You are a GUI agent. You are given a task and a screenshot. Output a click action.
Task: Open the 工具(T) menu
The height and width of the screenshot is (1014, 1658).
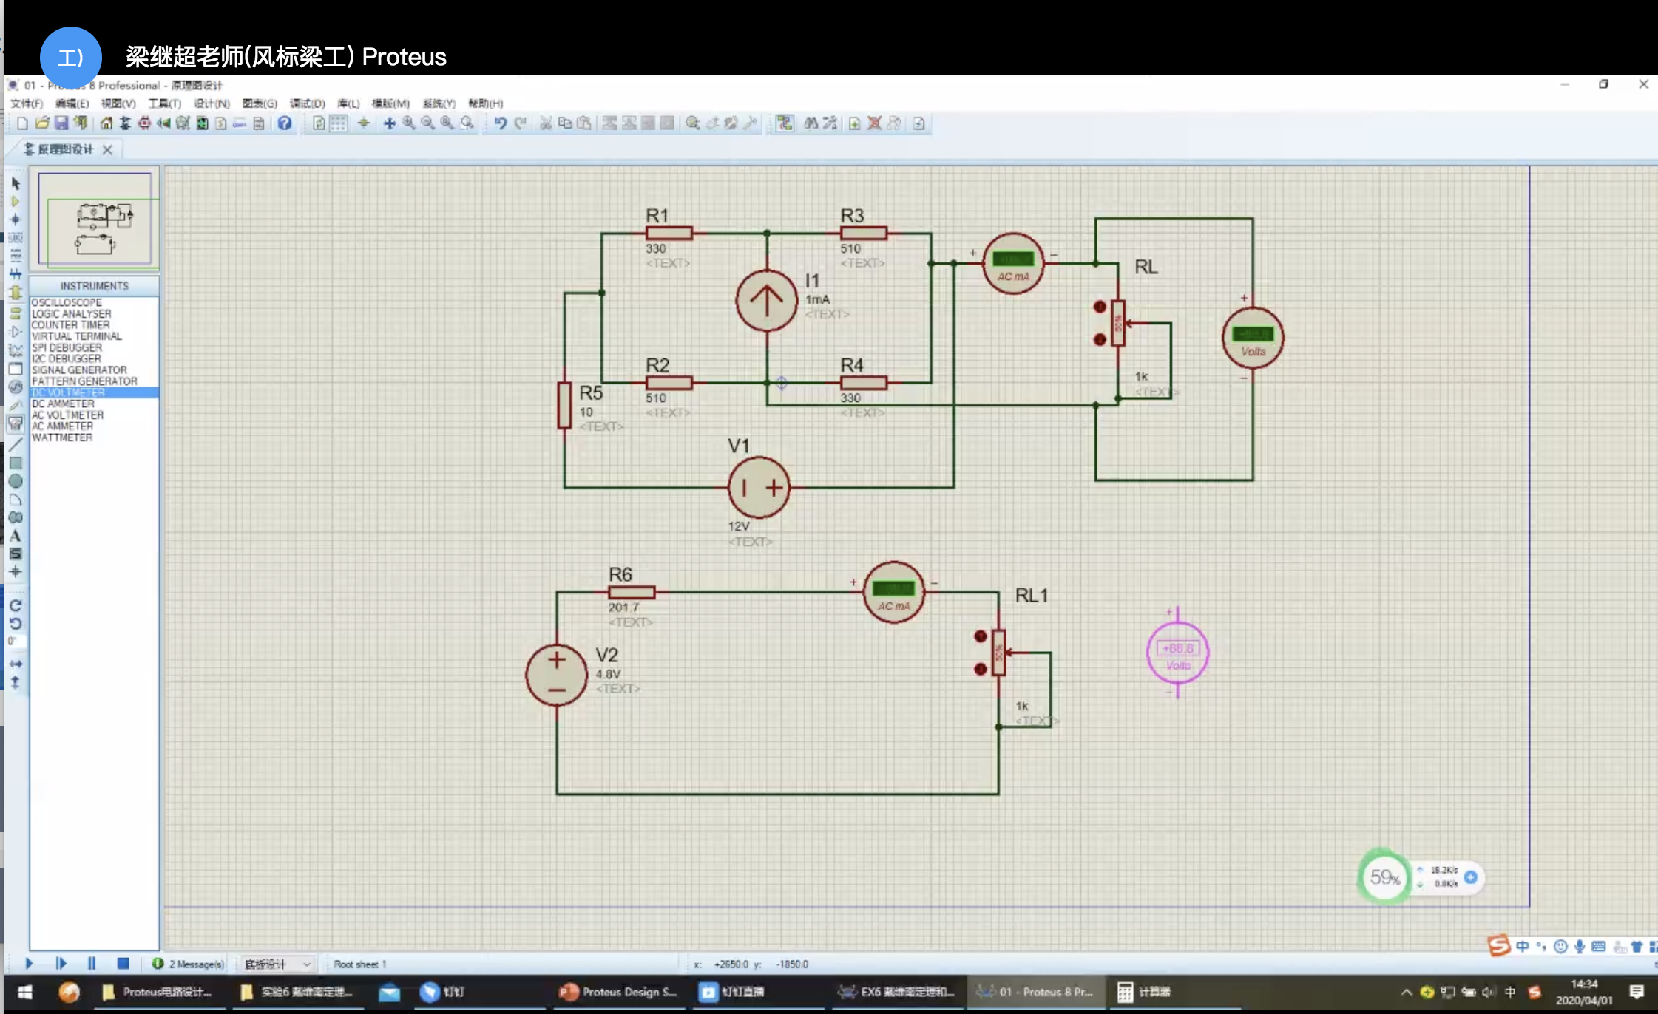pos(164,103)
